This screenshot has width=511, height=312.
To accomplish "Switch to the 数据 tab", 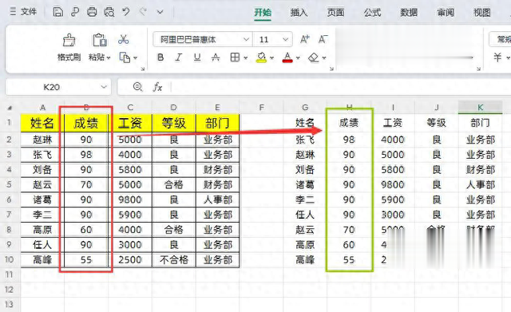I will [x=409, y=13].
